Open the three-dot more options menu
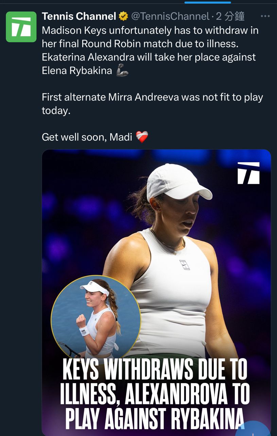Image resolution: width=277 pixels, height=436 pixels. pos(265,16)
